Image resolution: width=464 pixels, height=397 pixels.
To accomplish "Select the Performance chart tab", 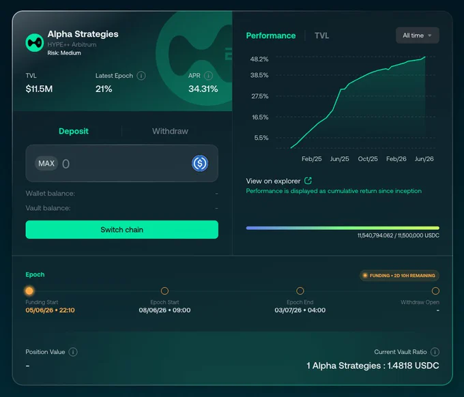I will point(271,35).
